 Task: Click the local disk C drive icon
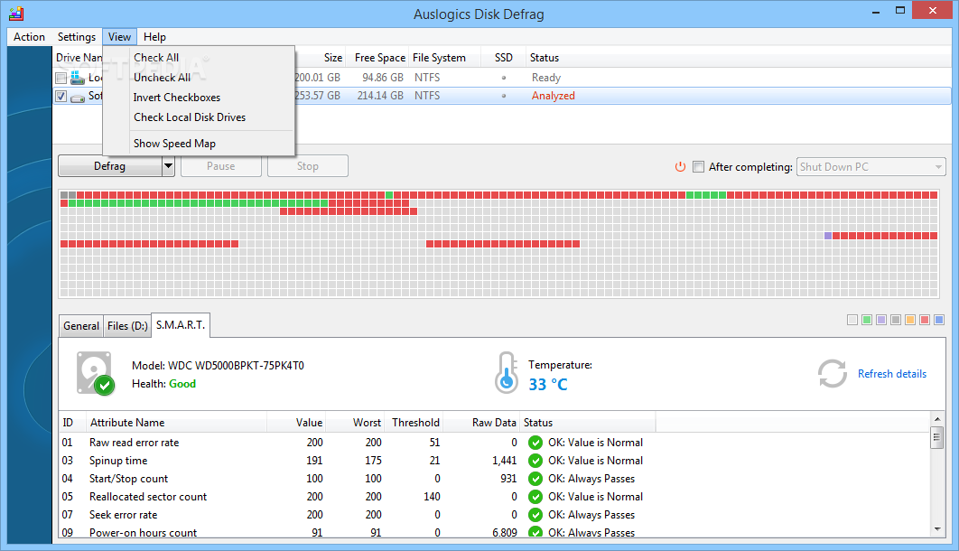click(77, 78)
